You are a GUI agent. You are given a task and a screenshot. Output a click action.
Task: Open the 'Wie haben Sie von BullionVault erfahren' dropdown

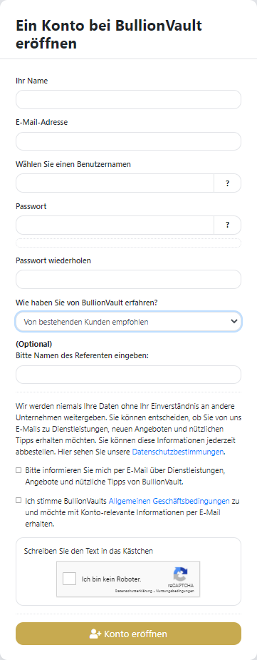128,322
